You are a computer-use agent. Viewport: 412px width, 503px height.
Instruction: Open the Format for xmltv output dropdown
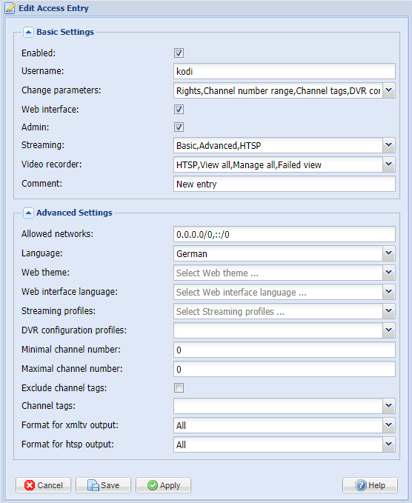click(x=388, y=425)
